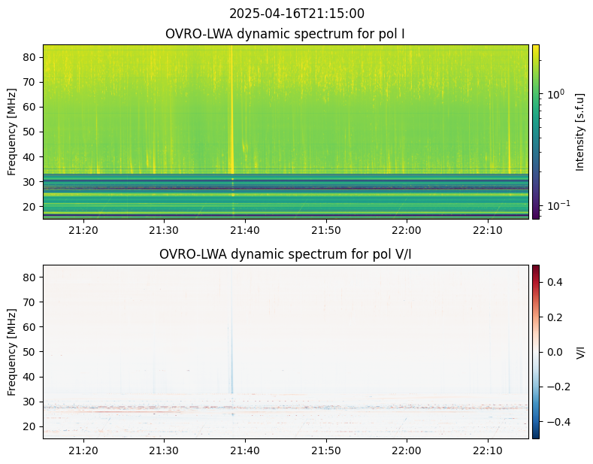
Task: Click the Frequency [MHz] label of top plot
Action: click(12, 132)
